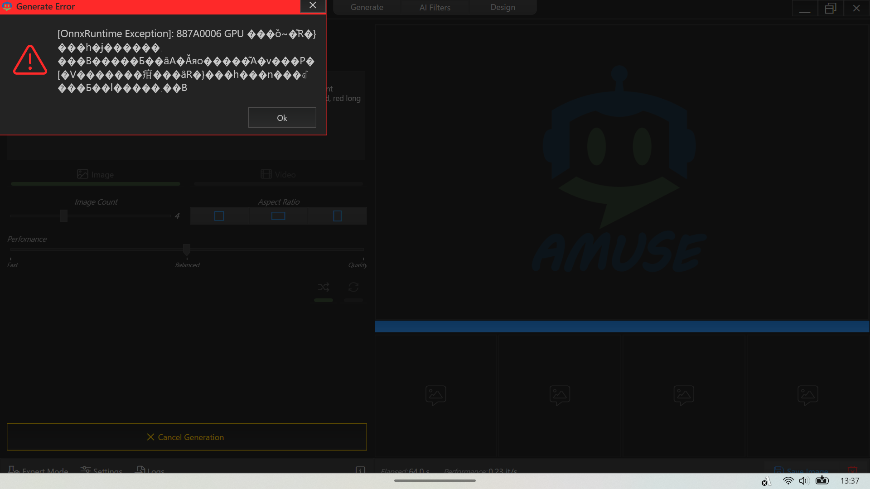870x489 pixels.
Task: Click the volume speaker tray icon
Action: tap(804, 481)
